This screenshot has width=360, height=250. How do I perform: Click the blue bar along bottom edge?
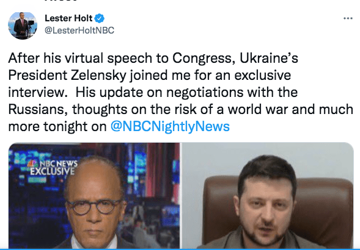tap(180, 249)
